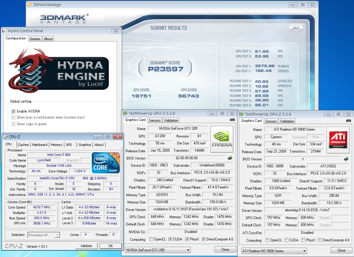Click the HELP button in 3DMark Vantage
The width and height of the screenshot is (354, 257).
pyautogui.click(x=296, y=28)
